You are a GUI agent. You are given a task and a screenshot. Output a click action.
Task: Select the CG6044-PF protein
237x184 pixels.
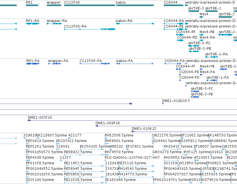click(178, 69)
